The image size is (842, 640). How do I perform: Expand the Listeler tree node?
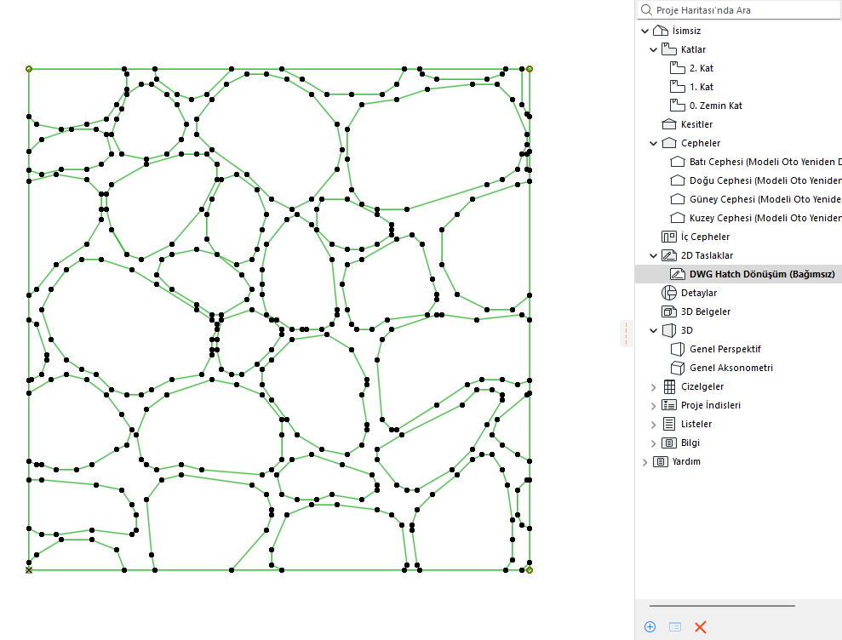click(x=654, y=425)
